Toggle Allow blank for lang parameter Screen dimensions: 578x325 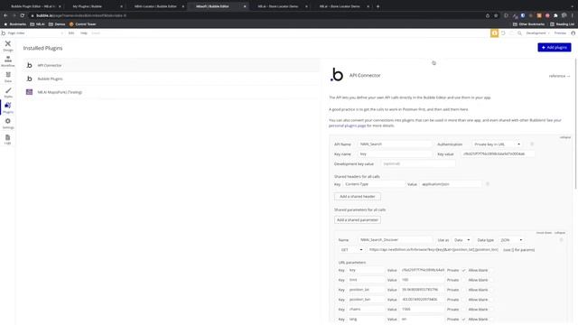click(491, 319)
